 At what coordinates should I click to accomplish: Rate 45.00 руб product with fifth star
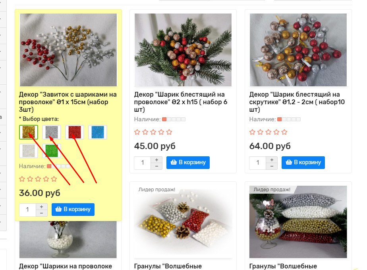(x=169, y=132)
